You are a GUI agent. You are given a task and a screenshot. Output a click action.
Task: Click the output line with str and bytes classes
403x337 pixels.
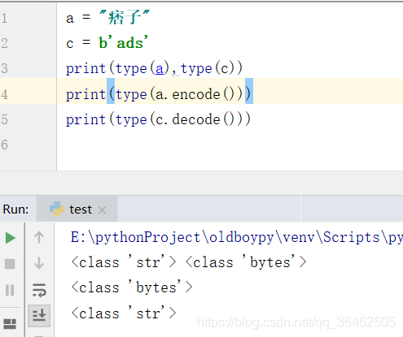[189, 262]
